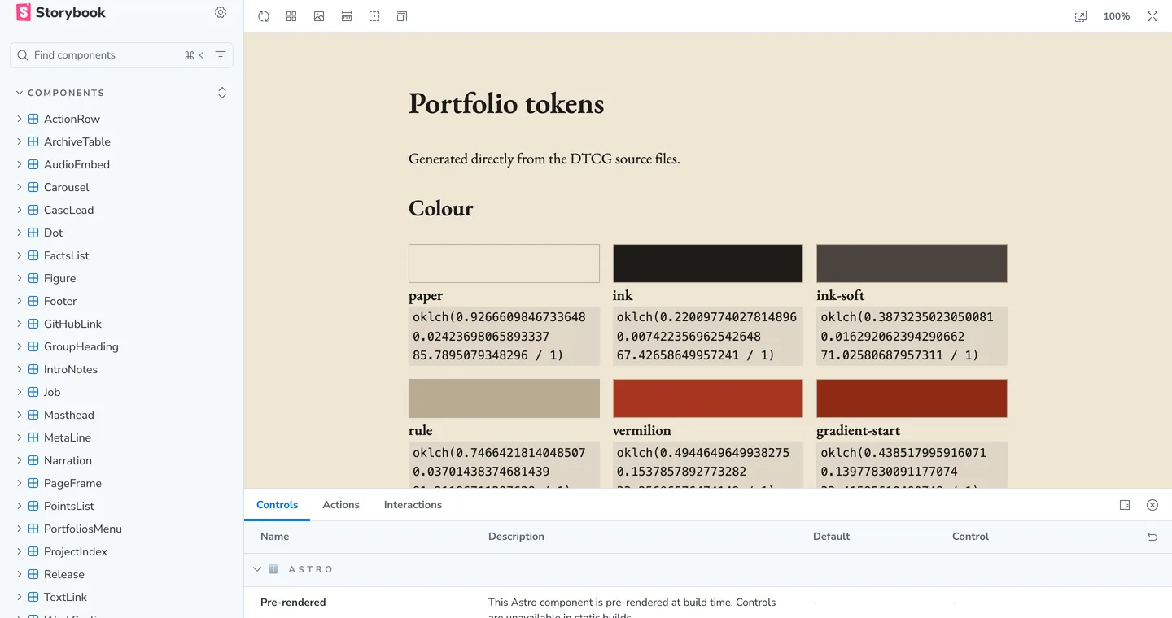This screenshot has height=618, width=1172.
Task: Open canvas in new tab icon
Action: (1081, 16)
